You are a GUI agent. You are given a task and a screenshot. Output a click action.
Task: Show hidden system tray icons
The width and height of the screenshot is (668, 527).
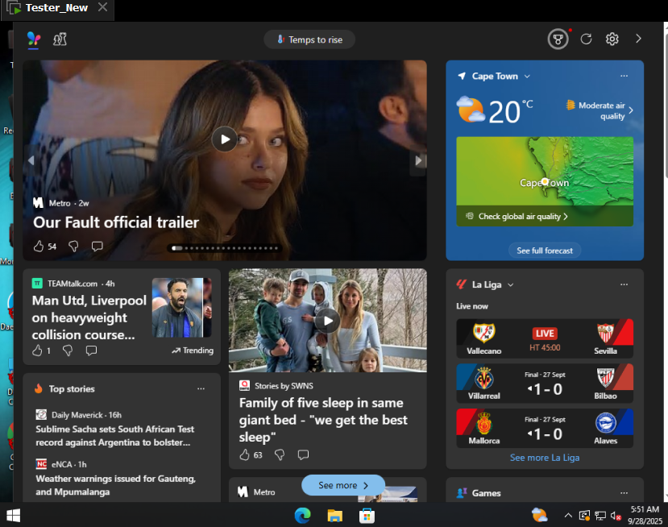[x=568, y=516]
